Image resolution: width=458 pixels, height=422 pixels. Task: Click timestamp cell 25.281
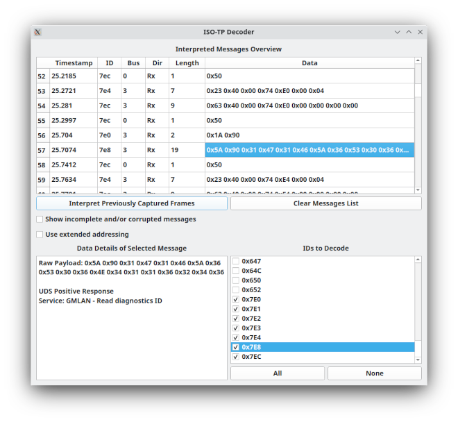point(74,105)
